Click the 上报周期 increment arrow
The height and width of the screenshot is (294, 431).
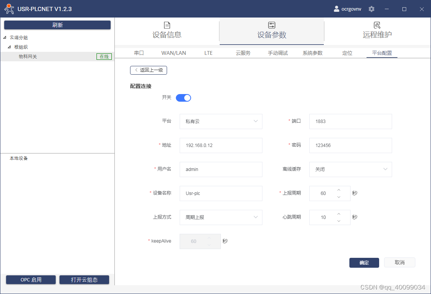[x=339, y=190]
